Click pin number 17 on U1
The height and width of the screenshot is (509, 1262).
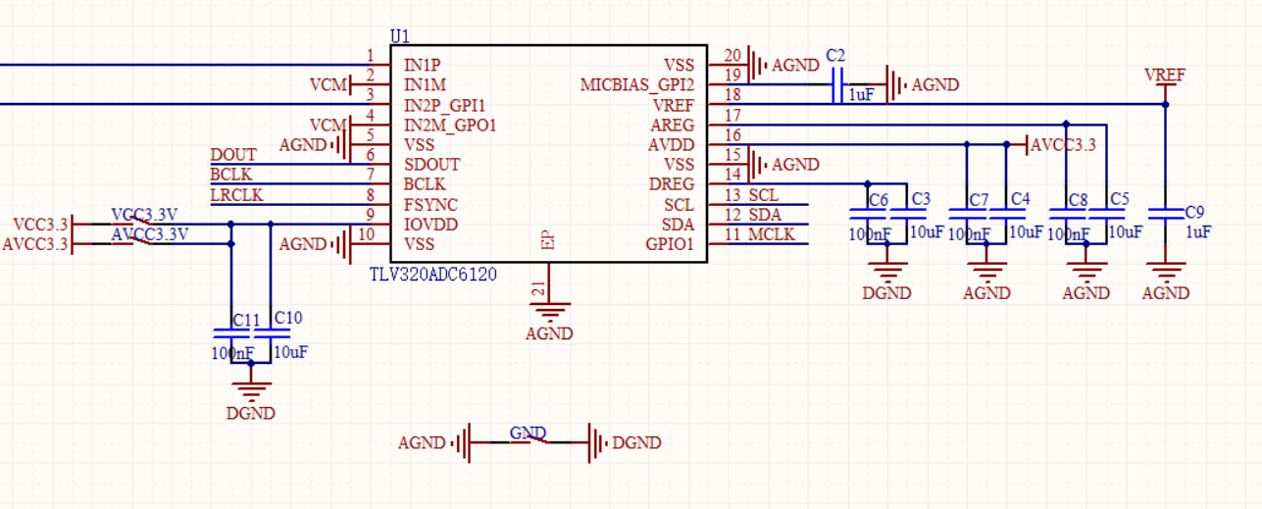[732, 115]
